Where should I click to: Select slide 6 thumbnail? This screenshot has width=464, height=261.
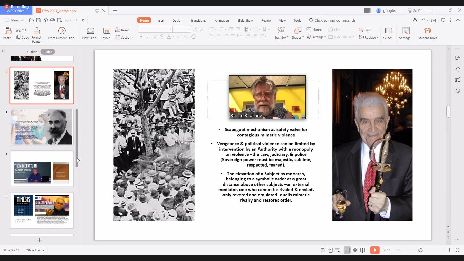[x=41, y=127]
